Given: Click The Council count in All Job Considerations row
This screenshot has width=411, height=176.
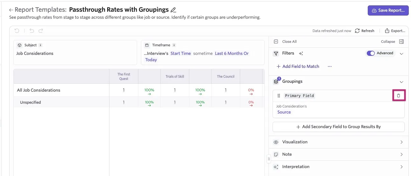Looking at the screenshot, I should click(226, 90).
